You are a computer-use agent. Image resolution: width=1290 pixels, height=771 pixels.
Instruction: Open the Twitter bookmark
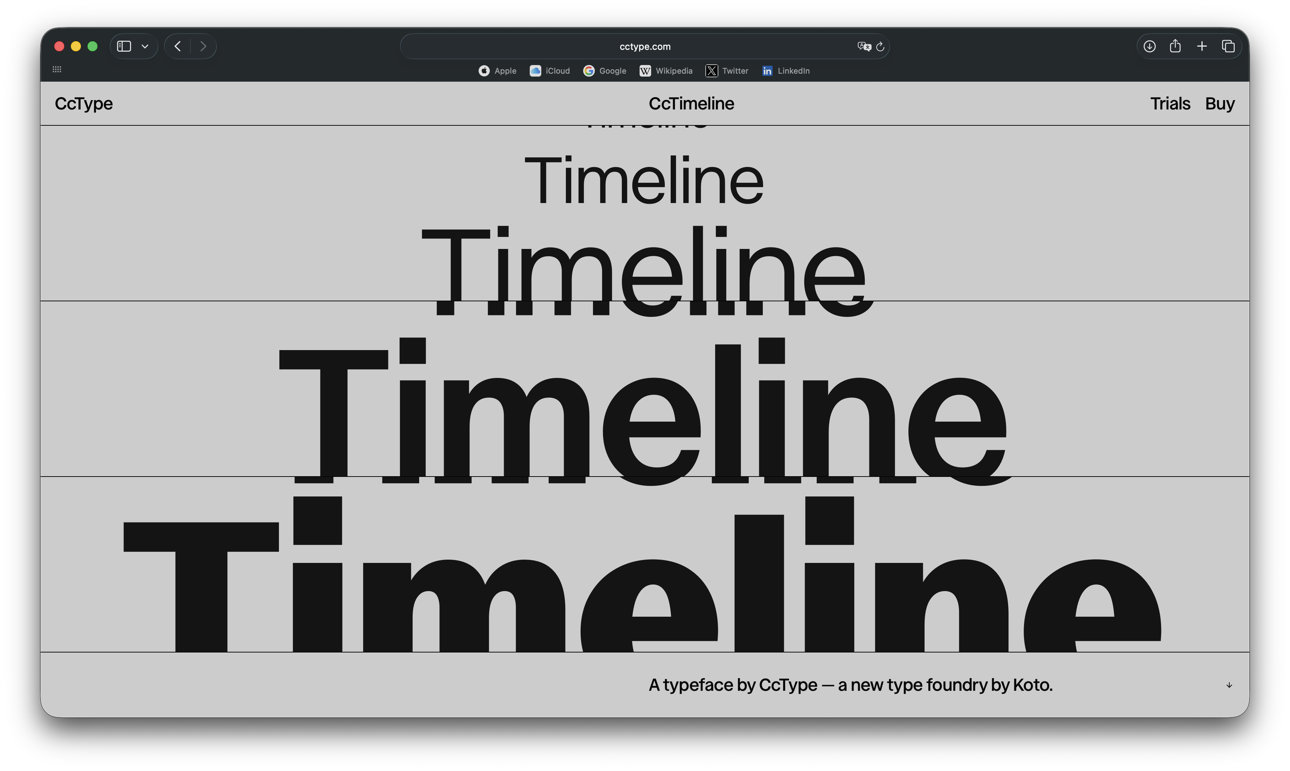coord(727,71)
